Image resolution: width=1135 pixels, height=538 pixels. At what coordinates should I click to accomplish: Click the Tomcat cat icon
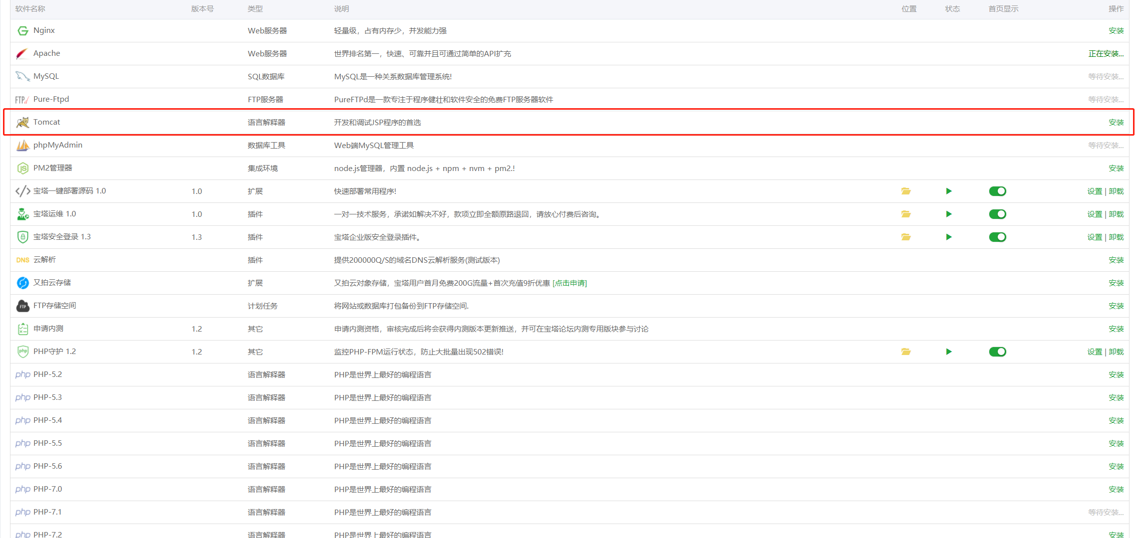click(x=22, y=123)
